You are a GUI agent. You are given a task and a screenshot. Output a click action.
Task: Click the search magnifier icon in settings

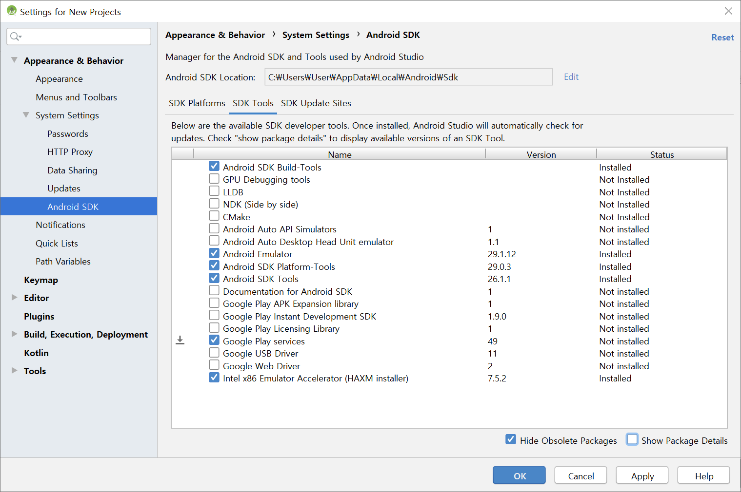tap(16, 37)
